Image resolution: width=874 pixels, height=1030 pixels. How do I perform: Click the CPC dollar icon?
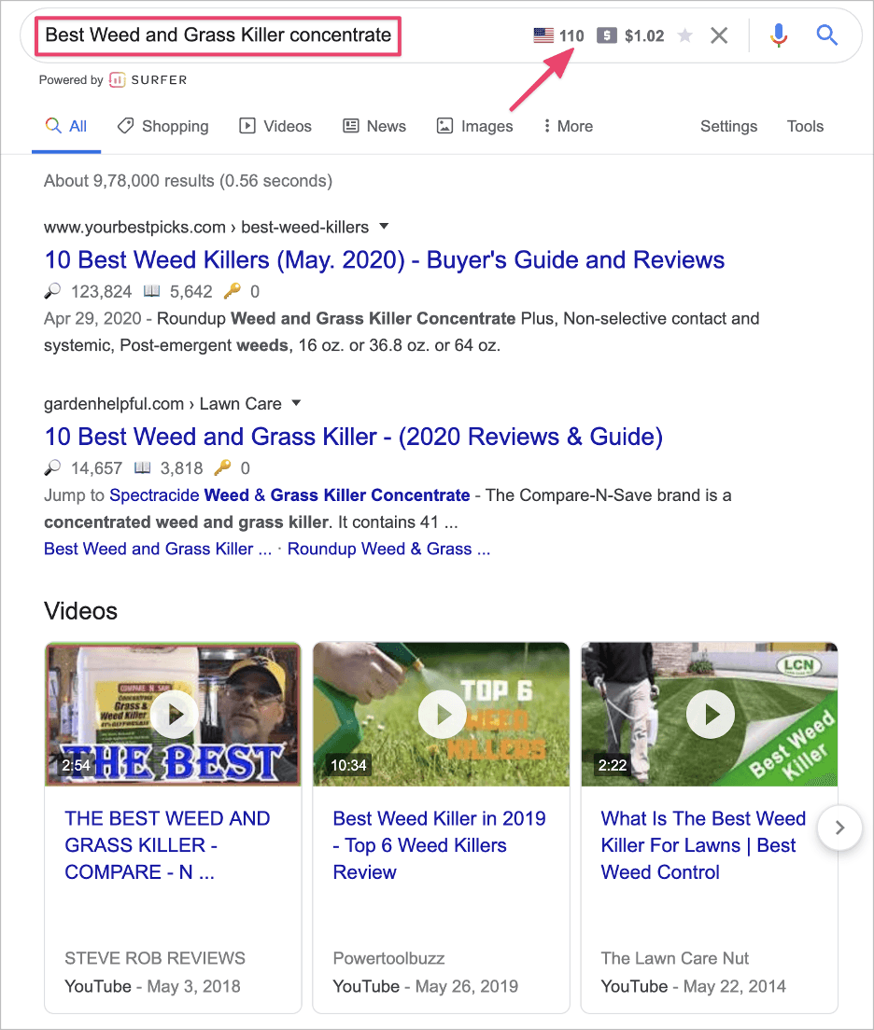tap(606, 35)
